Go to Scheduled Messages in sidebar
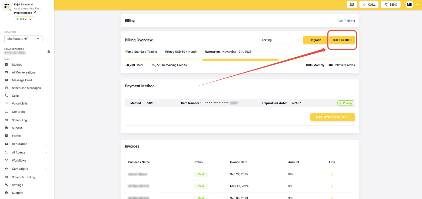The width and height of the screenshot is (422, 199). (x=26, y=88)
